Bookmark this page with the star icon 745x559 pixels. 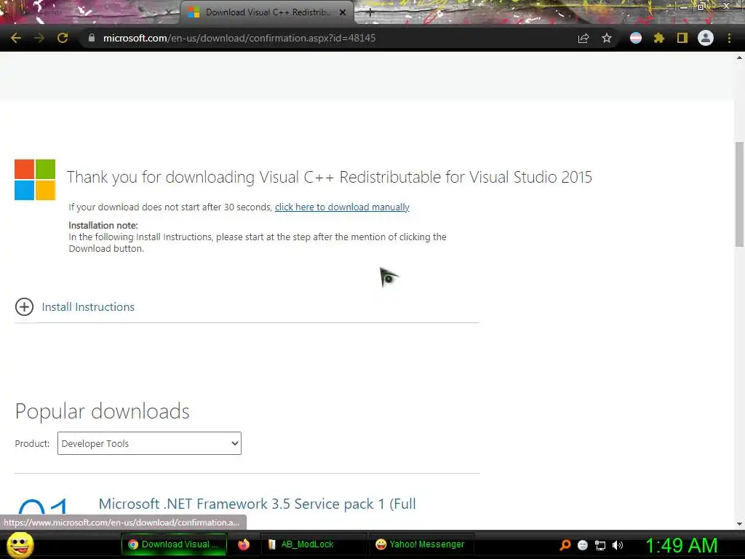[607, 38]
